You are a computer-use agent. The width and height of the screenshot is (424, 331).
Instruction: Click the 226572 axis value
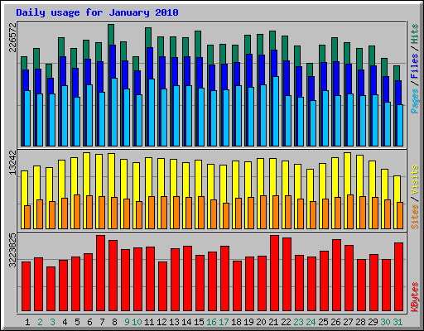(x=12, y=37)
